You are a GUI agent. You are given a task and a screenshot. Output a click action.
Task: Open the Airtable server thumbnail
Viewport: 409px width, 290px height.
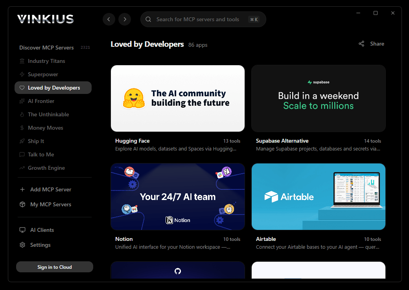tap(318, 196)
